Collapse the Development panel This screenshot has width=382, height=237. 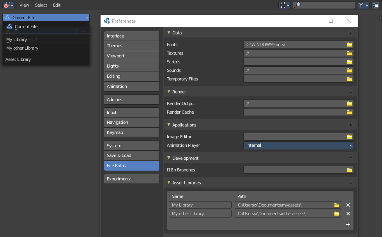tap(168, 158)
